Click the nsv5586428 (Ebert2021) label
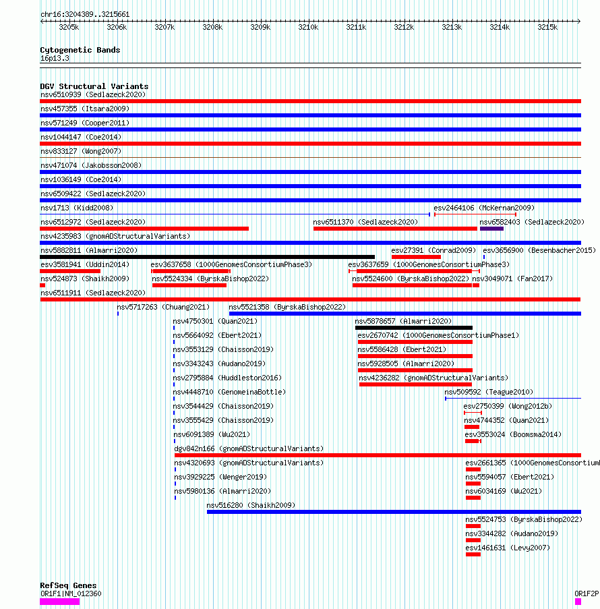The image size is (600, 609). pyautogui.click(x=402, y=350)
